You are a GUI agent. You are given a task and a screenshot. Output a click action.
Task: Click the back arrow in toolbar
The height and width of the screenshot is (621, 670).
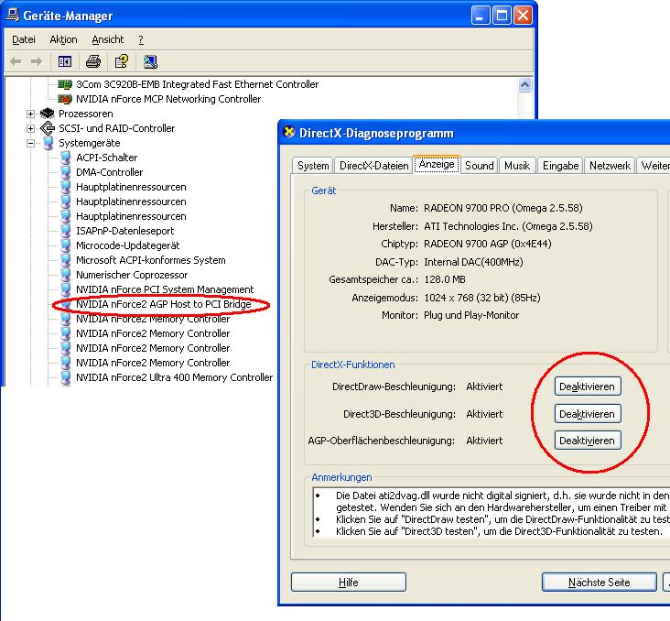pyautogui.click(x=16, y=61)
